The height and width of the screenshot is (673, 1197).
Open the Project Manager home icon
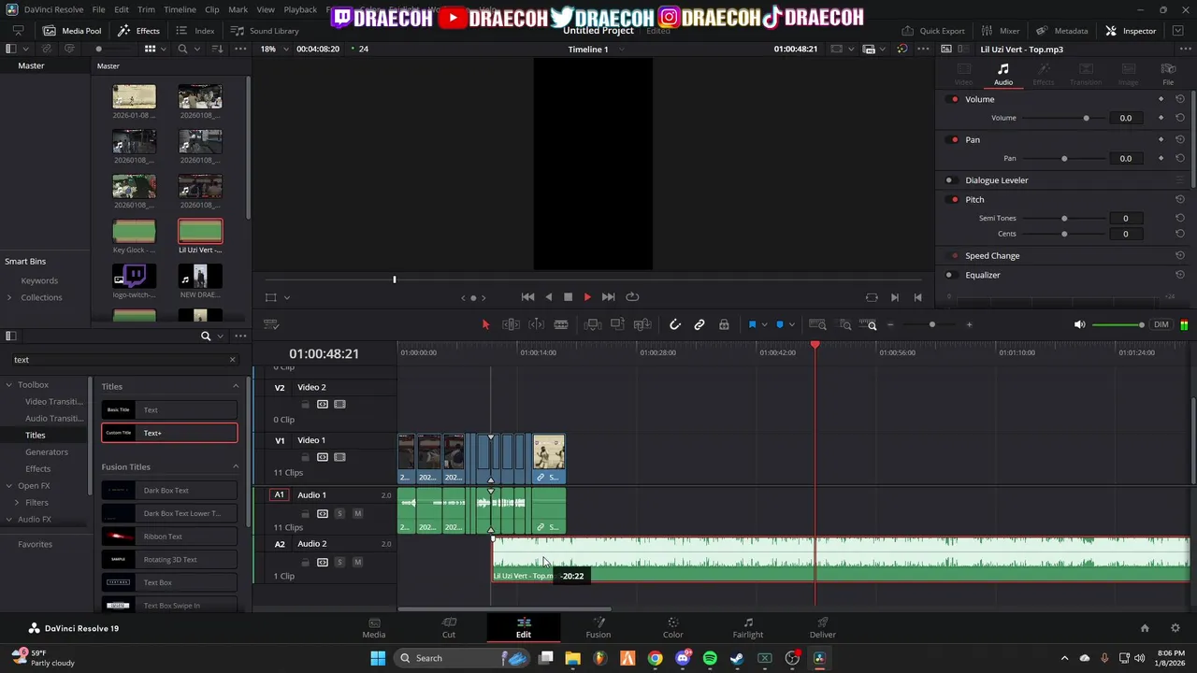click(1145, 628)
